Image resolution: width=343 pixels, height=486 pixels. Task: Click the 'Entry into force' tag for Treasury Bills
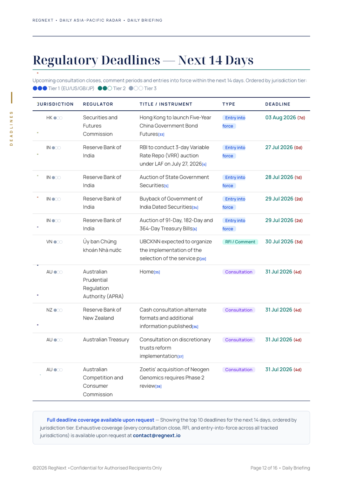tap(234, 225)
